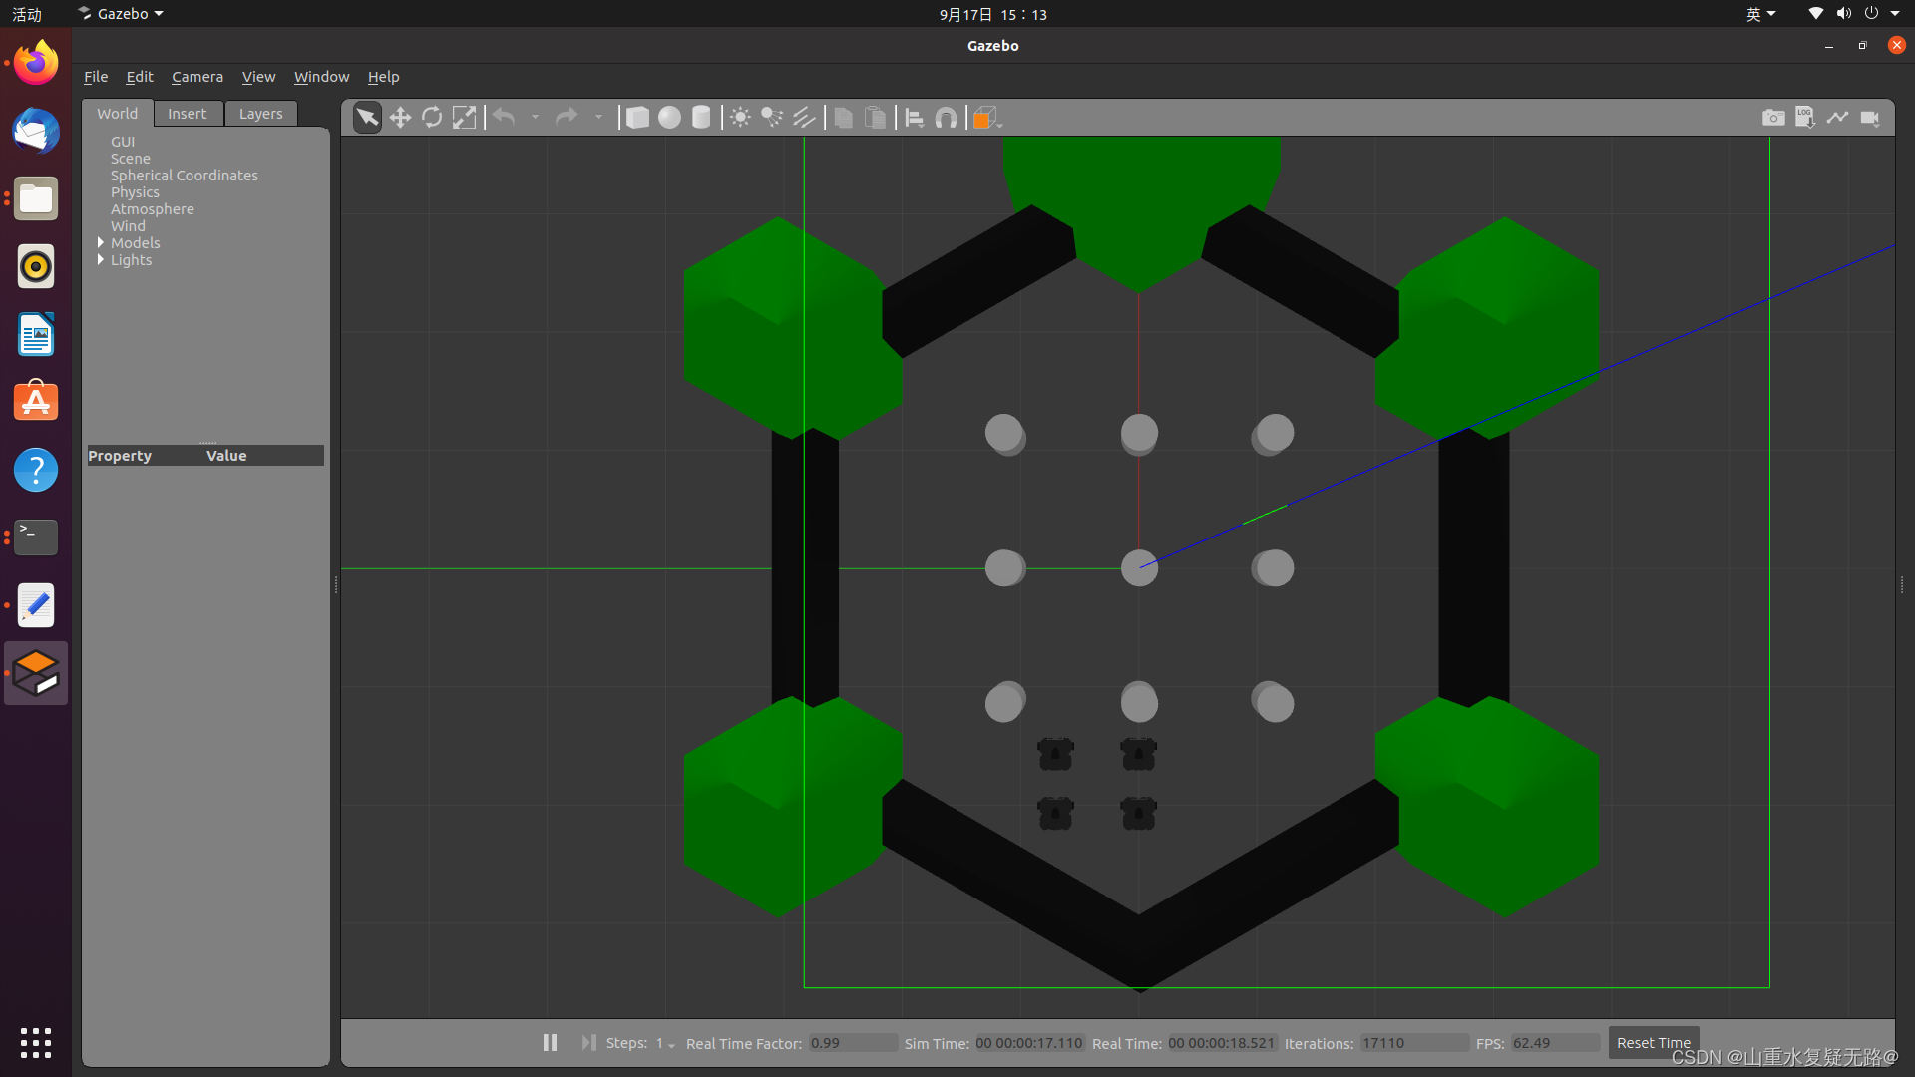Open the view angle dropdown
The height and width of the screenshot is (1077, 1915).
point(987,118)
